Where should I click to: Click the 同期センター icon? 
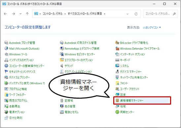tap(117, 112)
